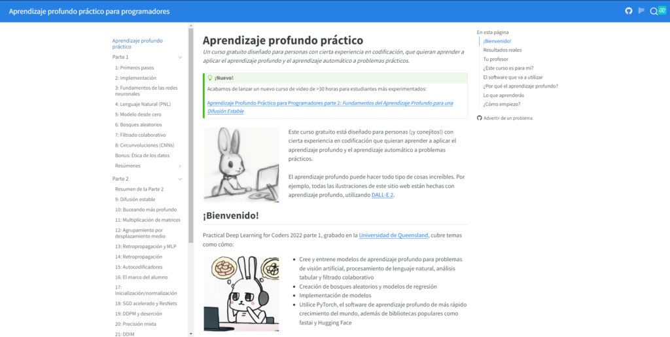Click the teal æ translation badge
670x337 pixels.
pyautogui.click(x=661, y=11)
